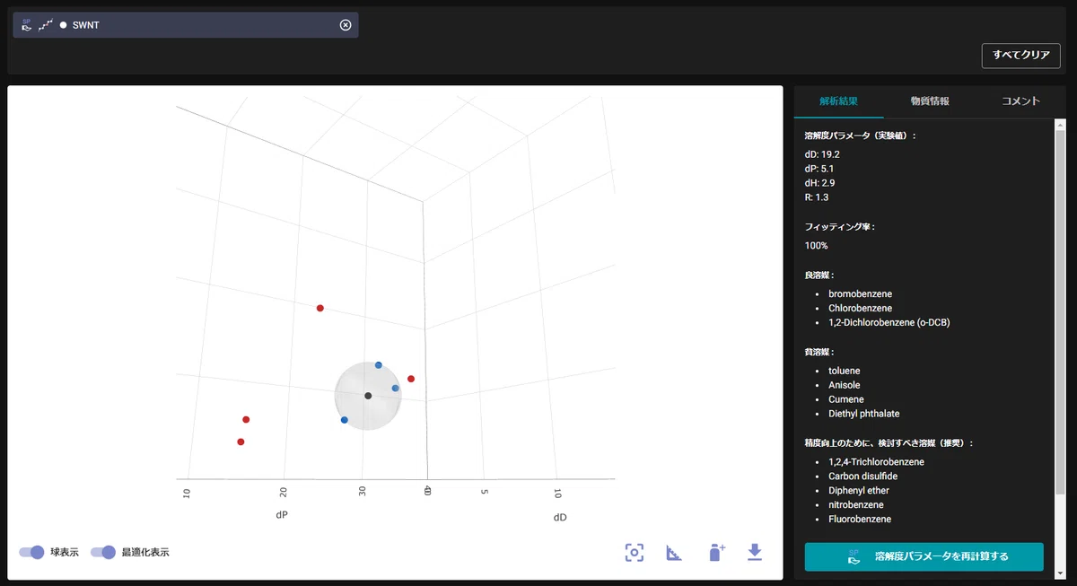This screenshot has height=586, width=1077.
Task: Click the すべてクリア button
Action: click(x=1020, y=55)
